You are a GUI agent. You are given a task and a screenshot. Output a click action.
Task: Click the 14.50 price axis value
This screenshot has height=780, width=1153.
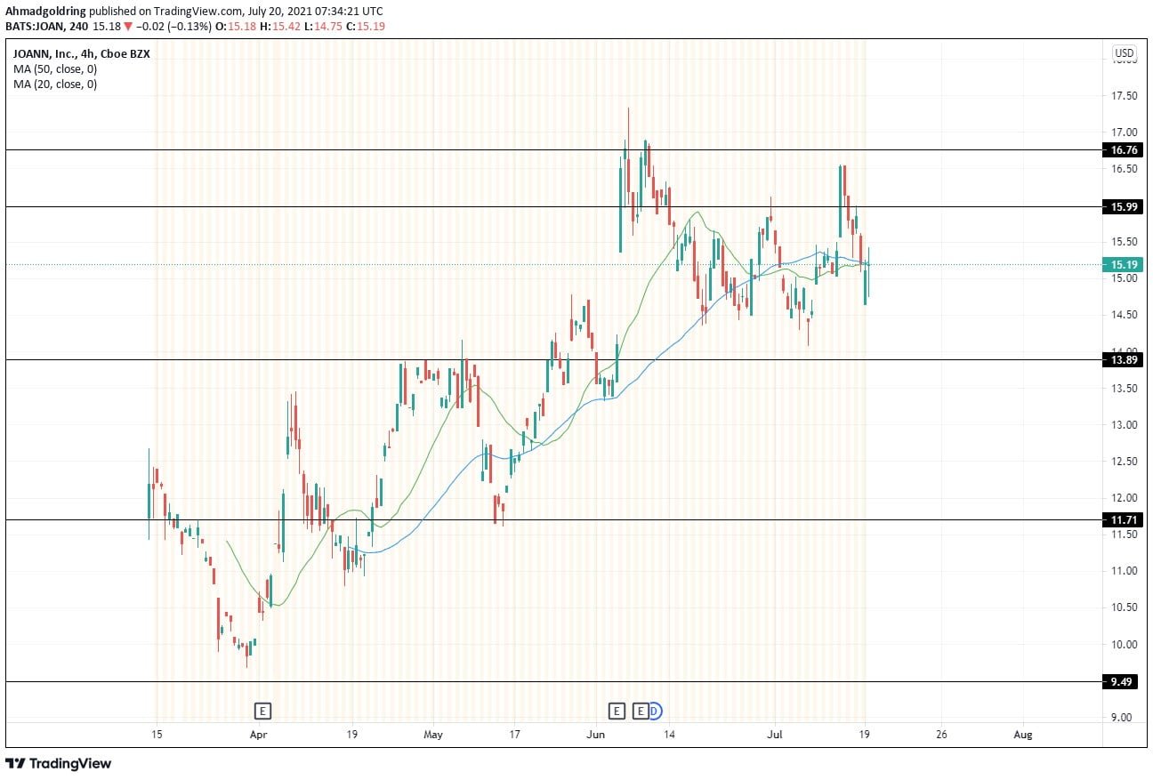(x=1124, y=315)
